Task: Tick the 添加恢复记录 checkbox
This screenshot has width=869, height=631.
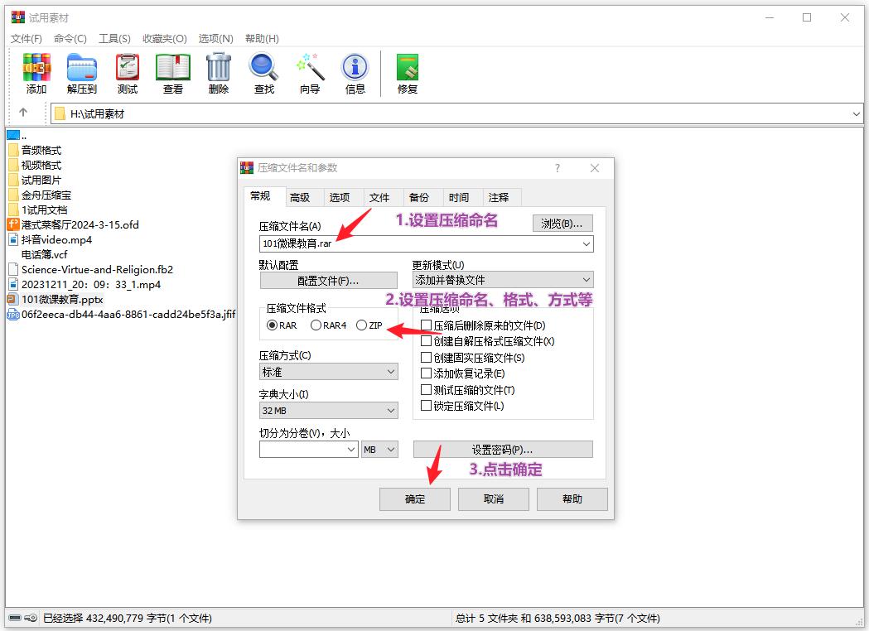Action: (x=427, y=373)
